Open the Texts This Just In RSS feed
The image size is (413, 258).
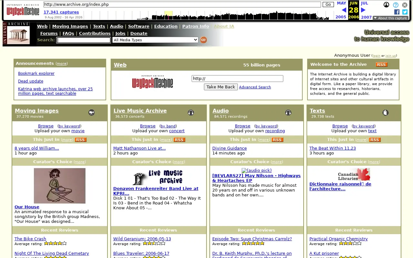[x=375, y=140]
